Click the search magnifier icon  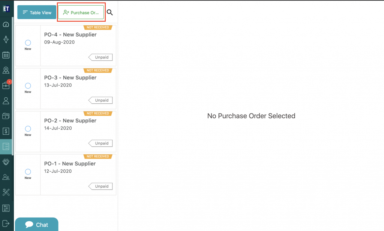coord(110,12)
